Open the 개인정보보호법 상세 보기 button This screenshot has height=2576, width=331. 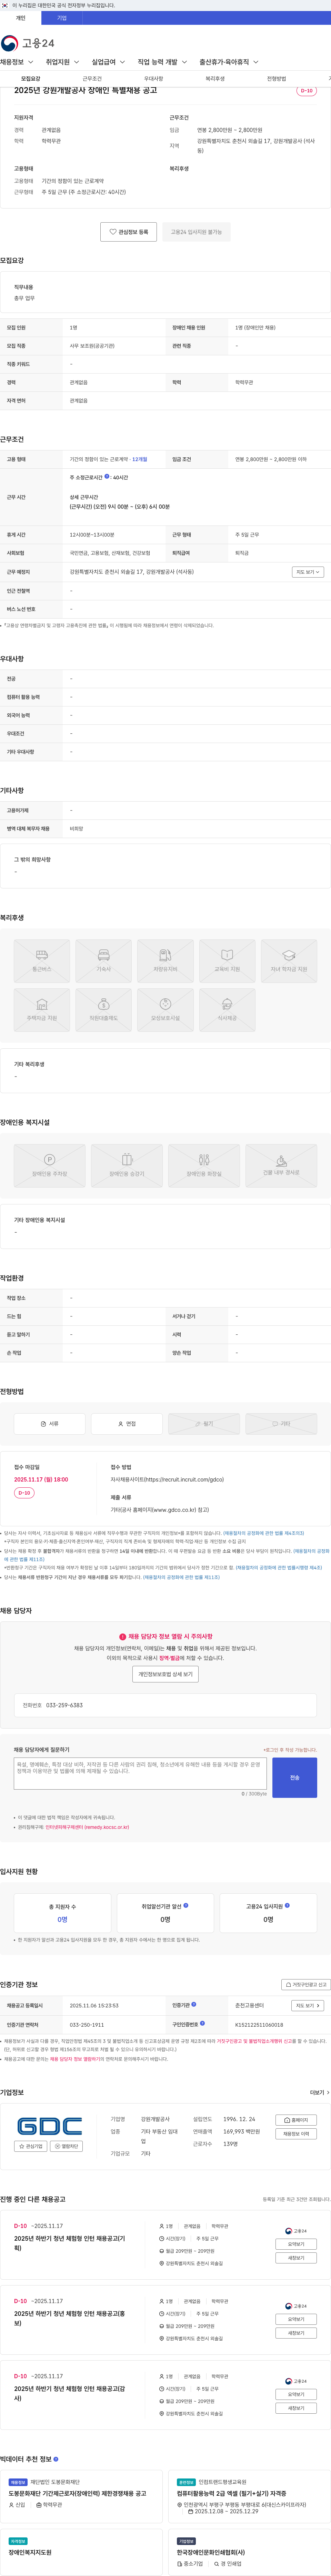[x=165, y=1674]
